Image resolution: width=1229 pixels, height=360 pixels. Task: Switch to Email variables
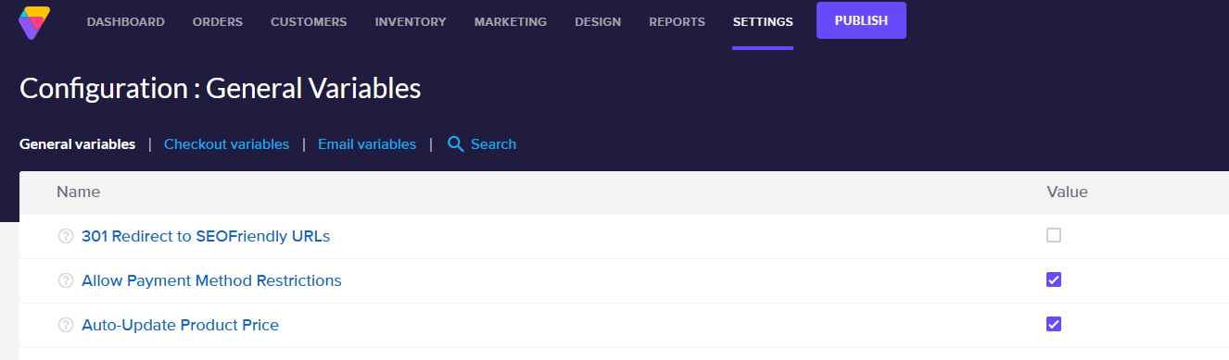[367, 144]
